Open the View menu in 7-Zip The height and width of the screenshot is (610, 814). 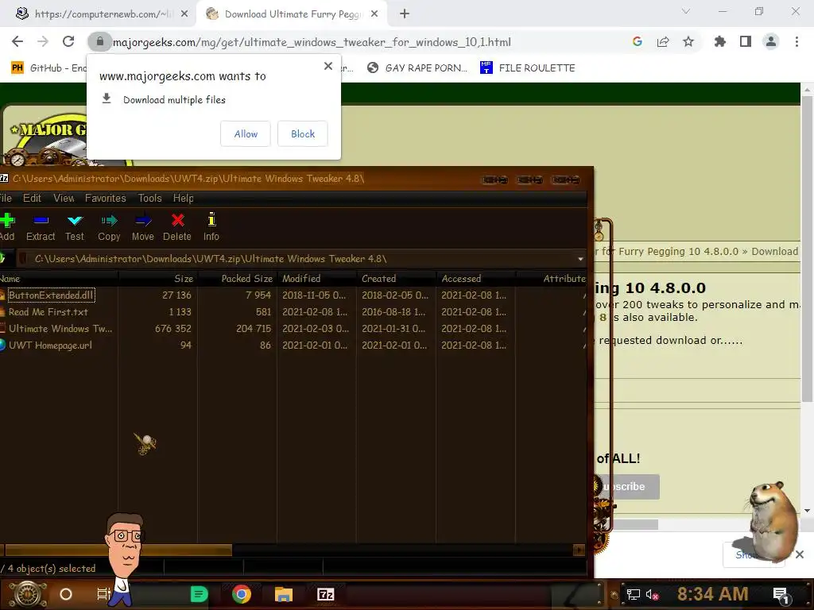[x=64, y=198]
